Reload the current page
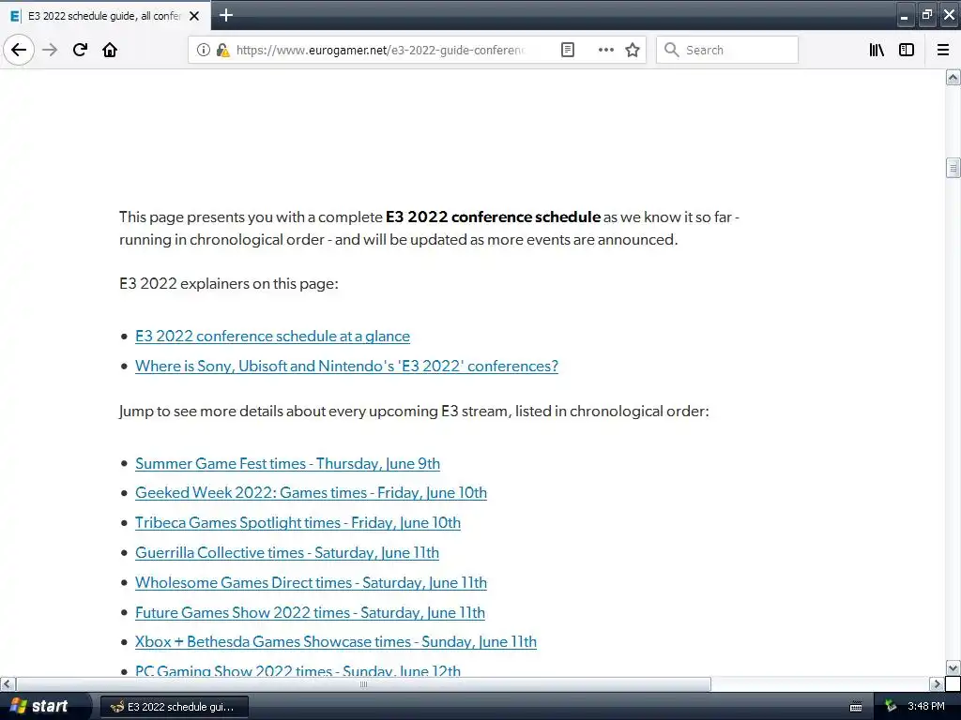The width and height of the screenshot is (961, 720). 81,50
